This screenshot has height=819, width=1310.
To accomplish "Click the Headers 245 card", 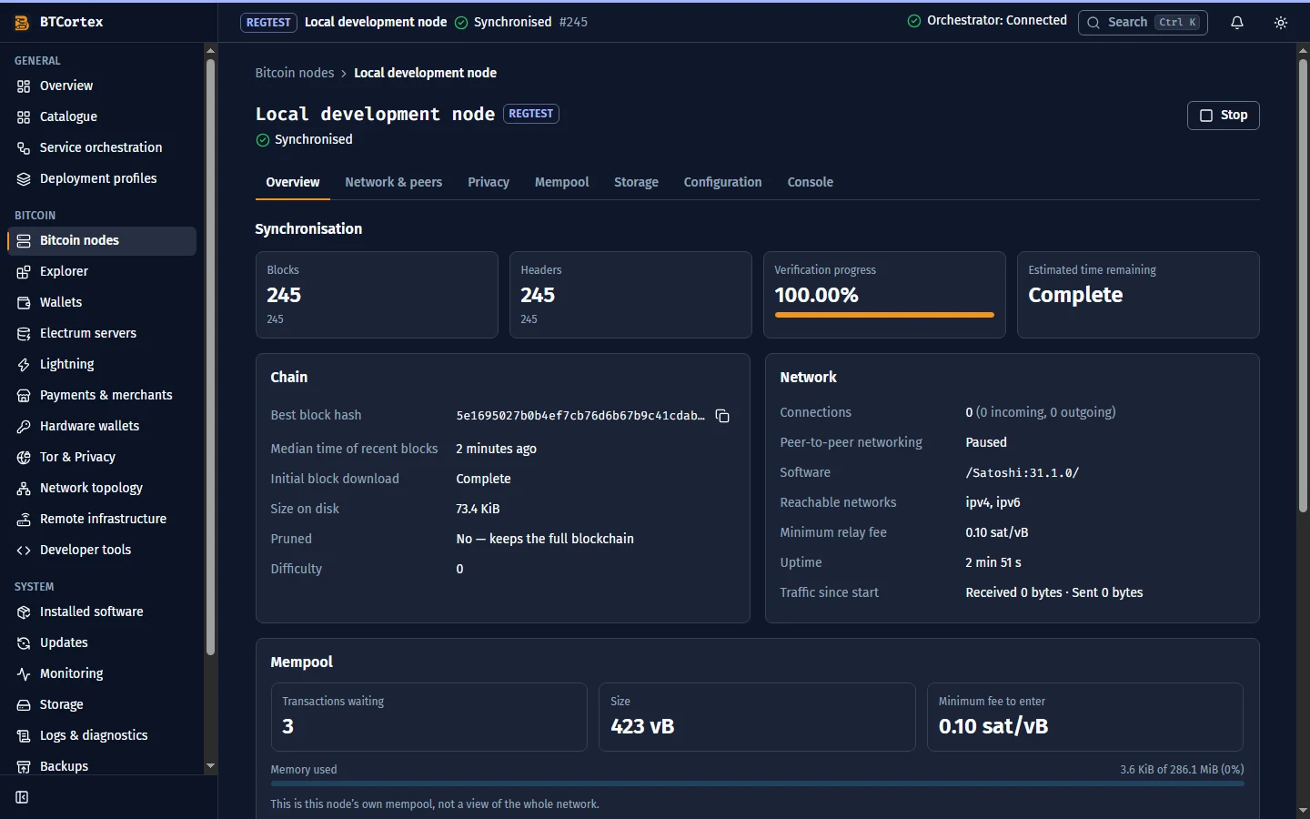I will 630,295.
